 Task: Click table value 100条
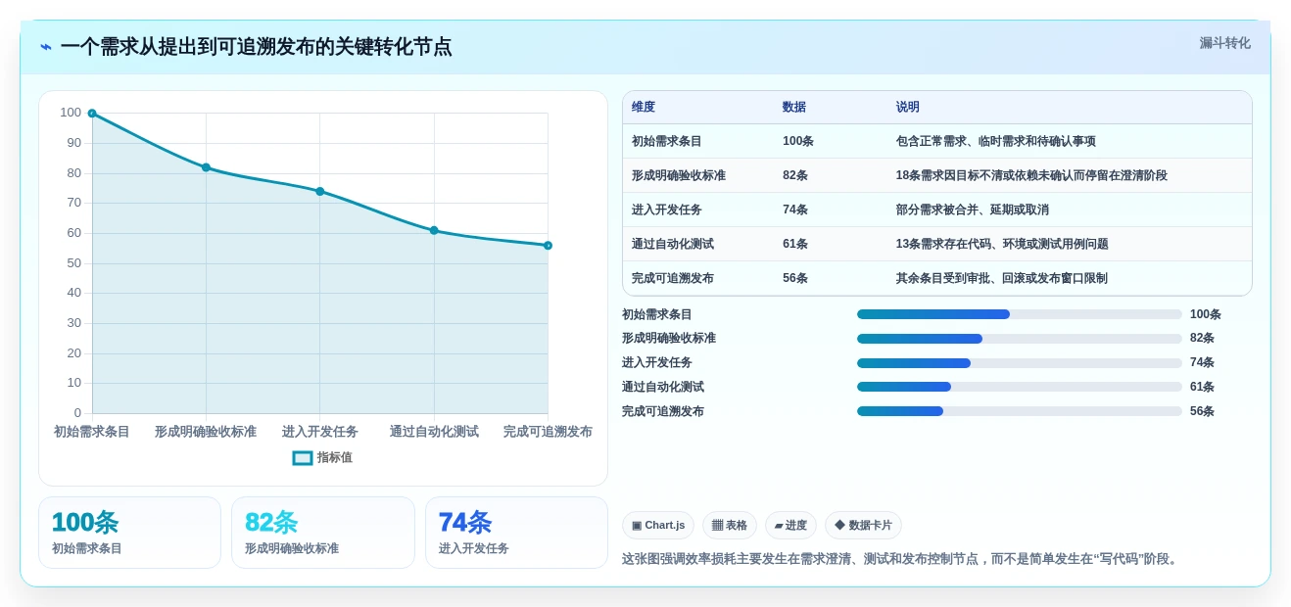pyautogui.click(x=798, y=142)
